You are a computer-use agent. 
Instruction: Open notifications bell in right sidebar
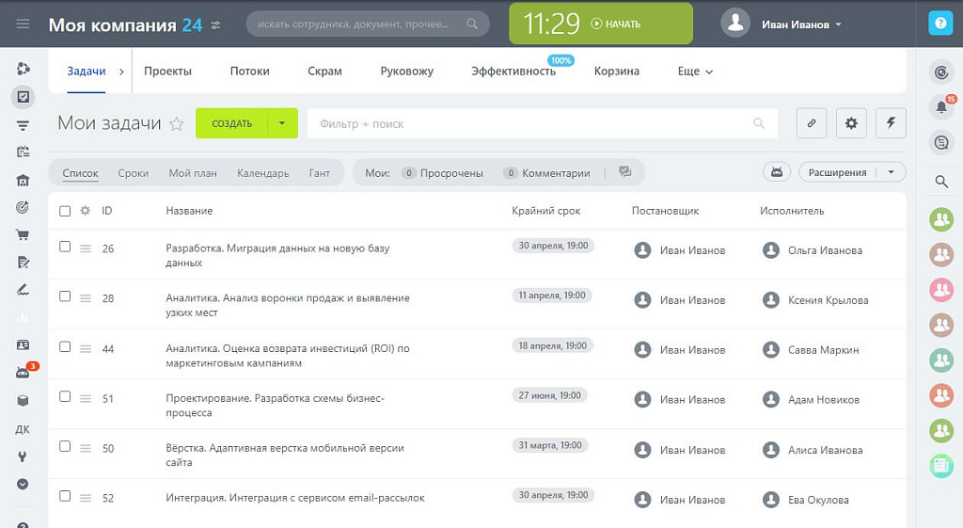pos(939,107)
